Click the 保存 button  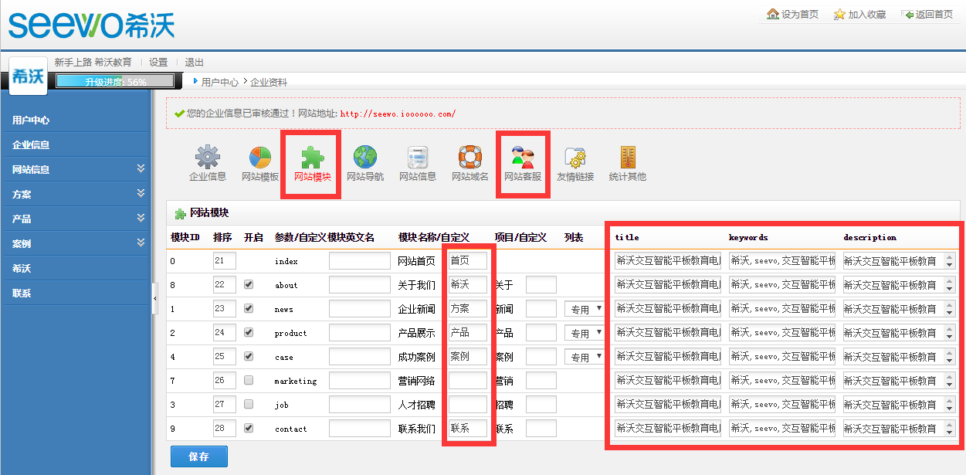click(198, 456)
